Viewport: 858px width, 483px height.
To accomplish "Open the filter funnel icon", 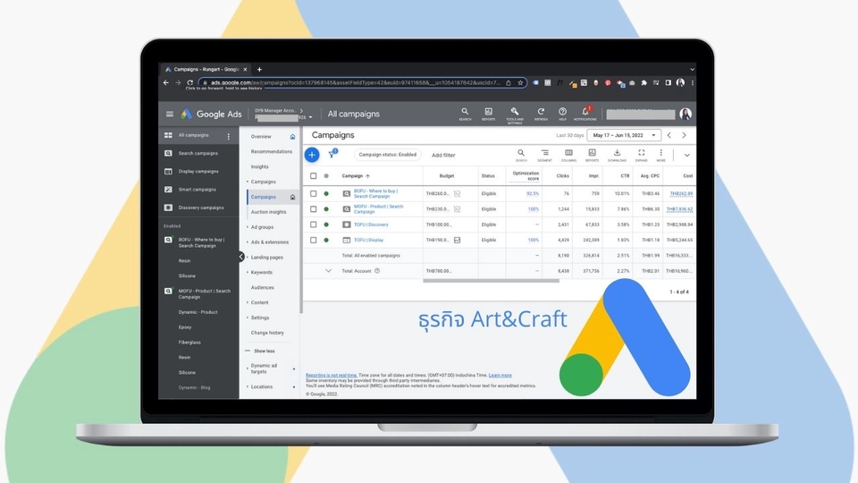I will [332, 155].
